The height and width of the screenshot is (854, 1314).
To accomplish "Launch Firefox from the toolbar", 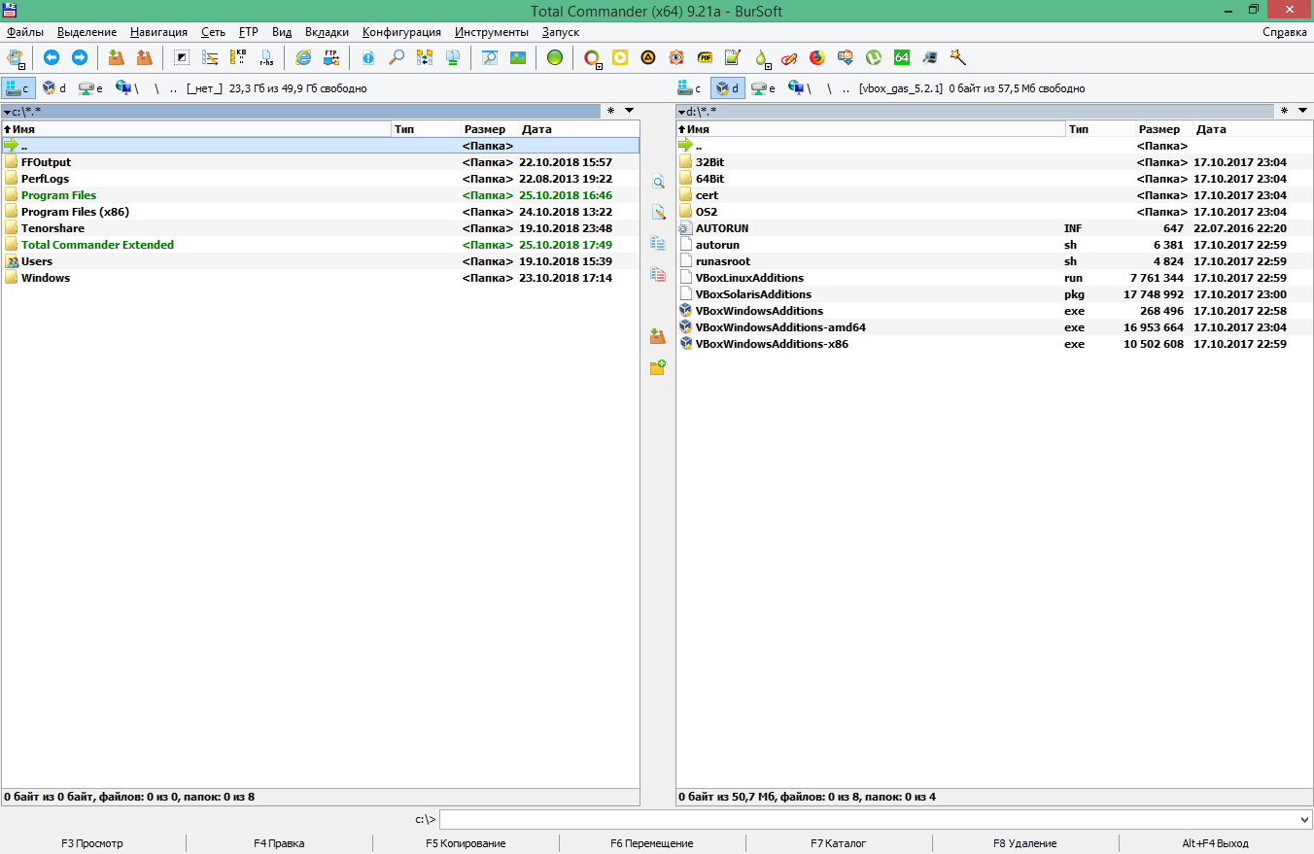I will [816, 58].
